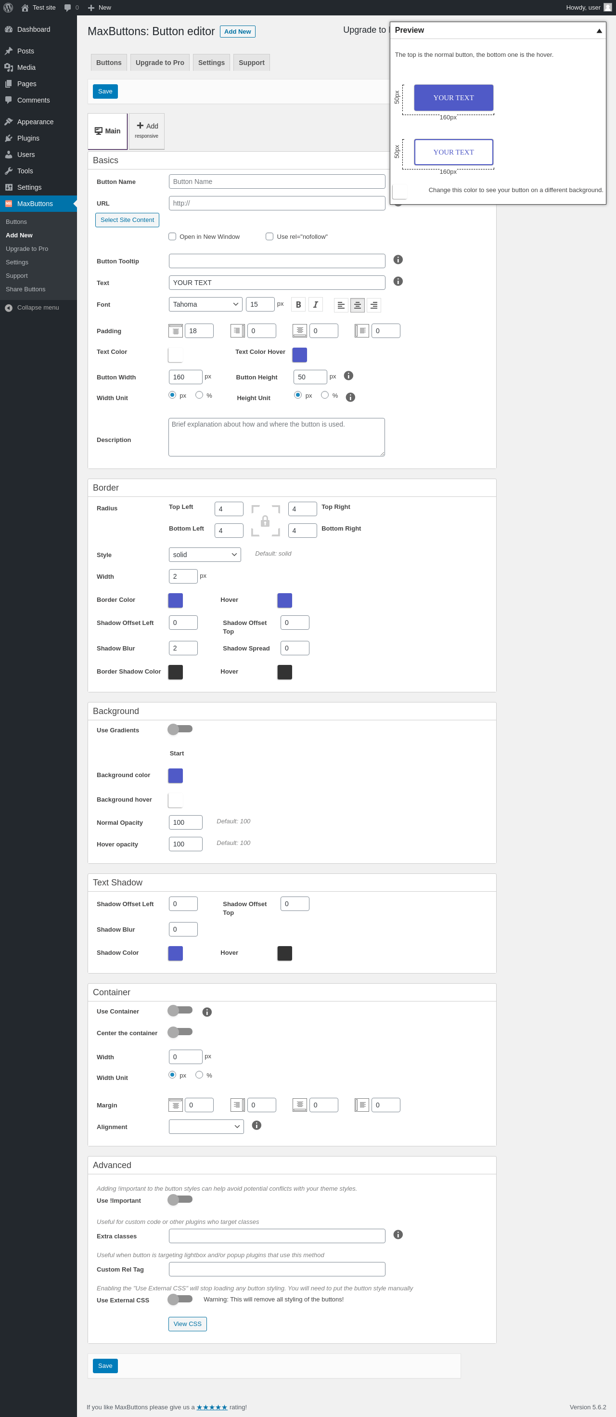Click the Posts pin icon in sidebar
Screen dimensions: 616x1417
pyautogui.click(x=9, y=51)
